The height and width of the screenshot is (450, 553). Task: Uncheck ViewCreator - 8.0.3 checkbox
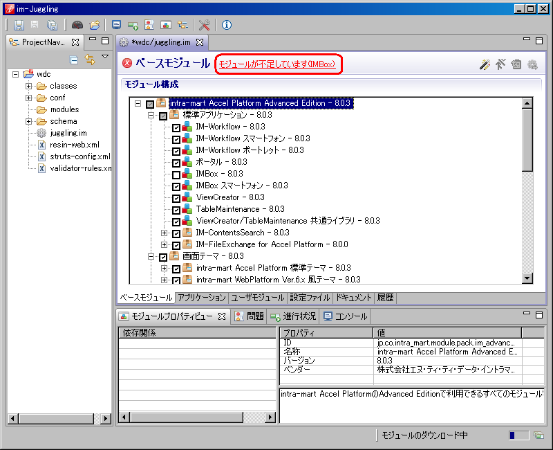tap(176, 198)
